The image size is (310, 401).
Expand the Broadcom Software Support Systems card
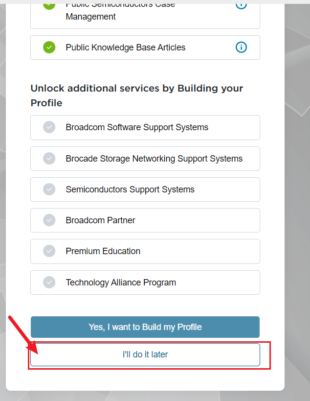(x=145, y=127)
